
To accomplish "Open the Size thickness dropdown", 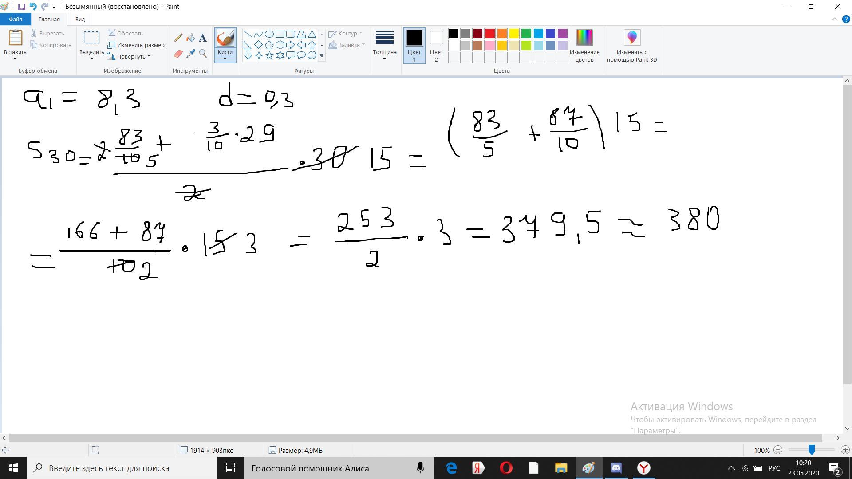I will tap(385, 46).
